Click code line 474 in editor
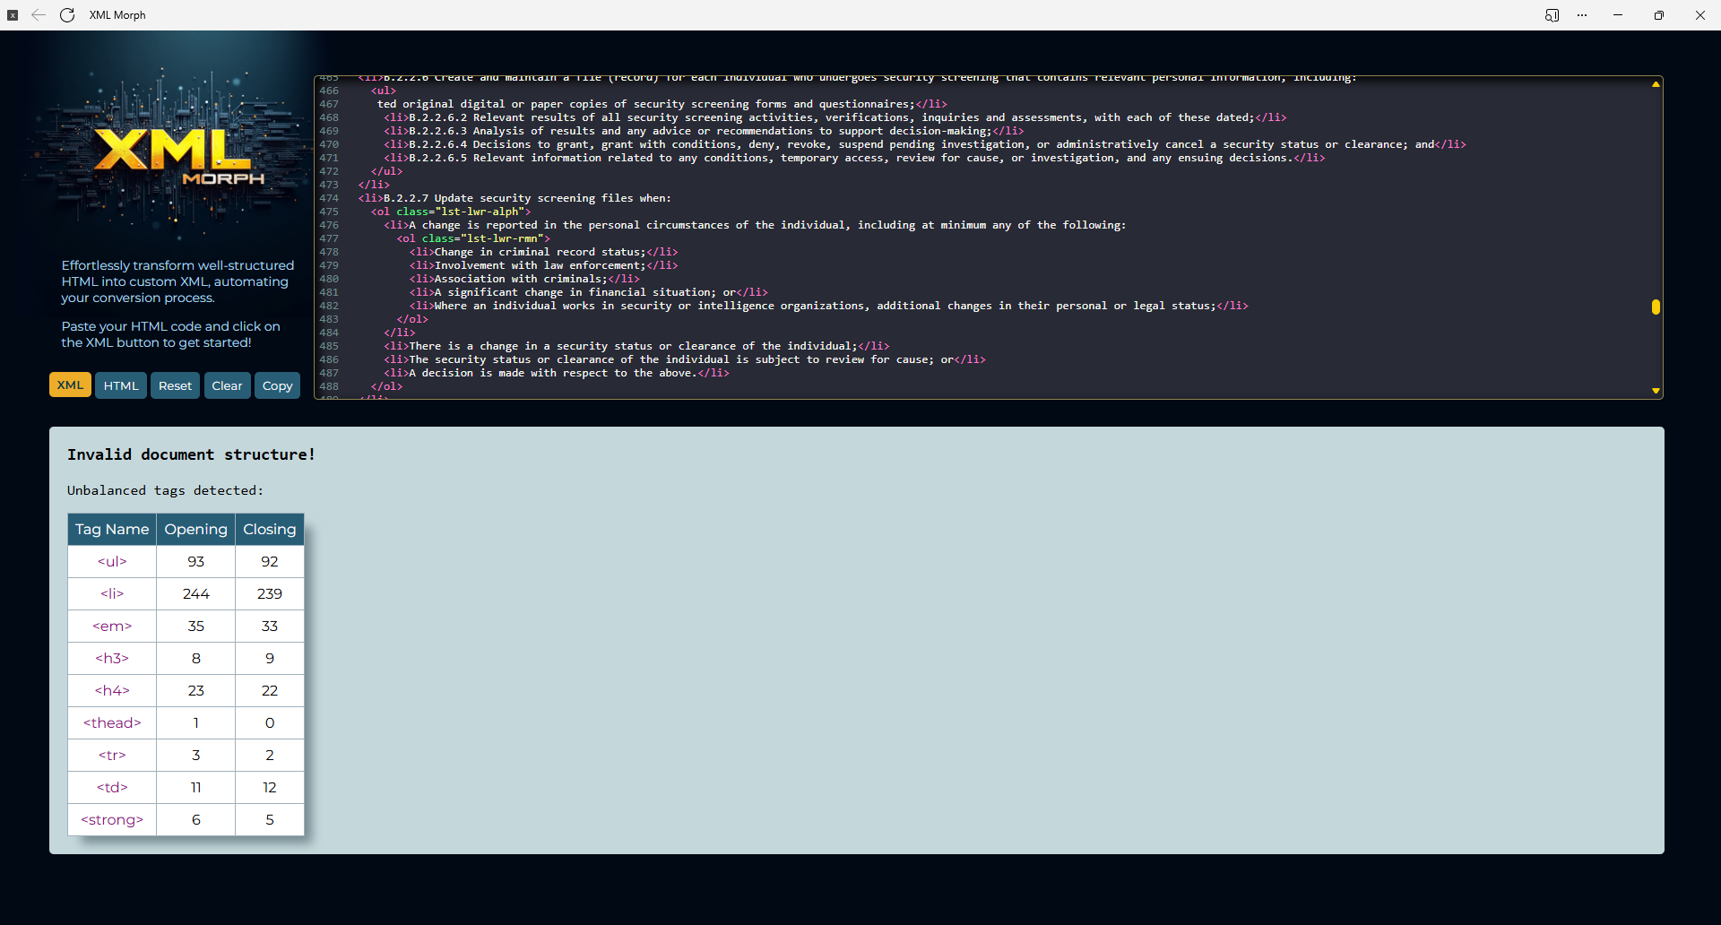The image size is (1721, 925). (x=515, y=198)
